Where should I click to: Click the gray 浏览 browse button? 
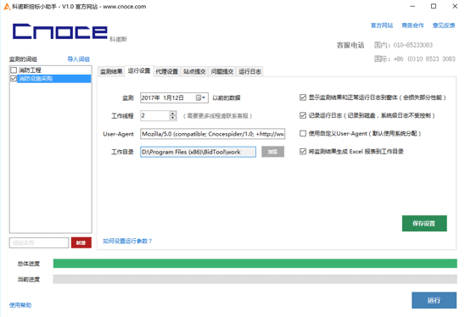click(x=272, y=152)
